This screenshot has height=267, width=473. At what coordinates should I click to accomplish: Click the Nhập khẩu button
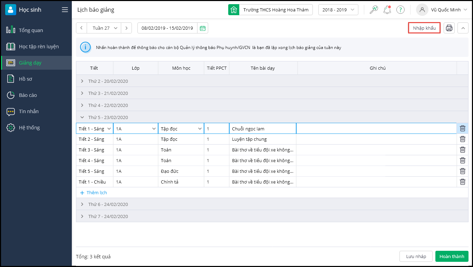point(424,28)
